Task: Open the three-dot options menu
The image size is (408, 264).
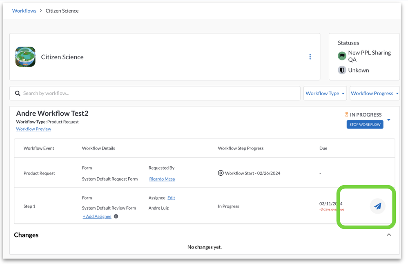Action: click(x=310, y=57)
